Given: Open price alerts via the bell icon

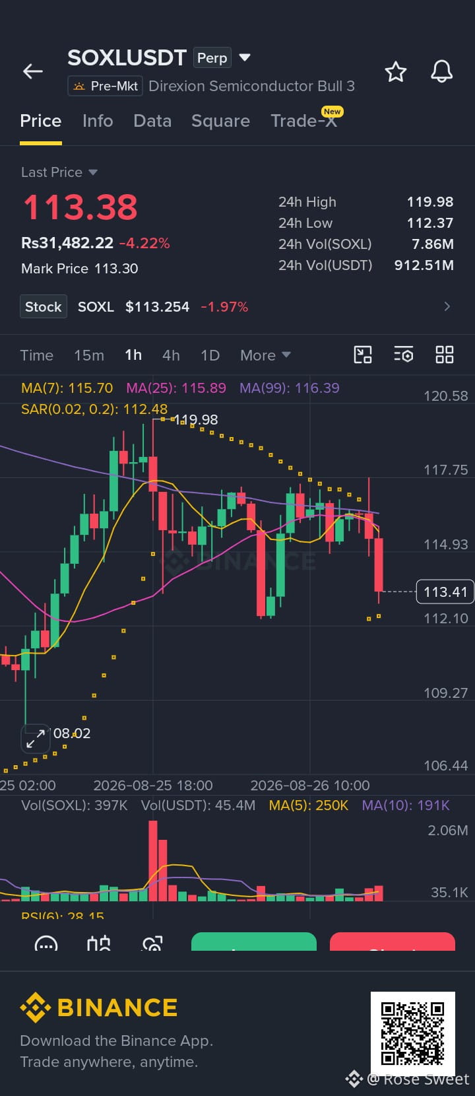Looking at the screenshot, I should [441, 71].
